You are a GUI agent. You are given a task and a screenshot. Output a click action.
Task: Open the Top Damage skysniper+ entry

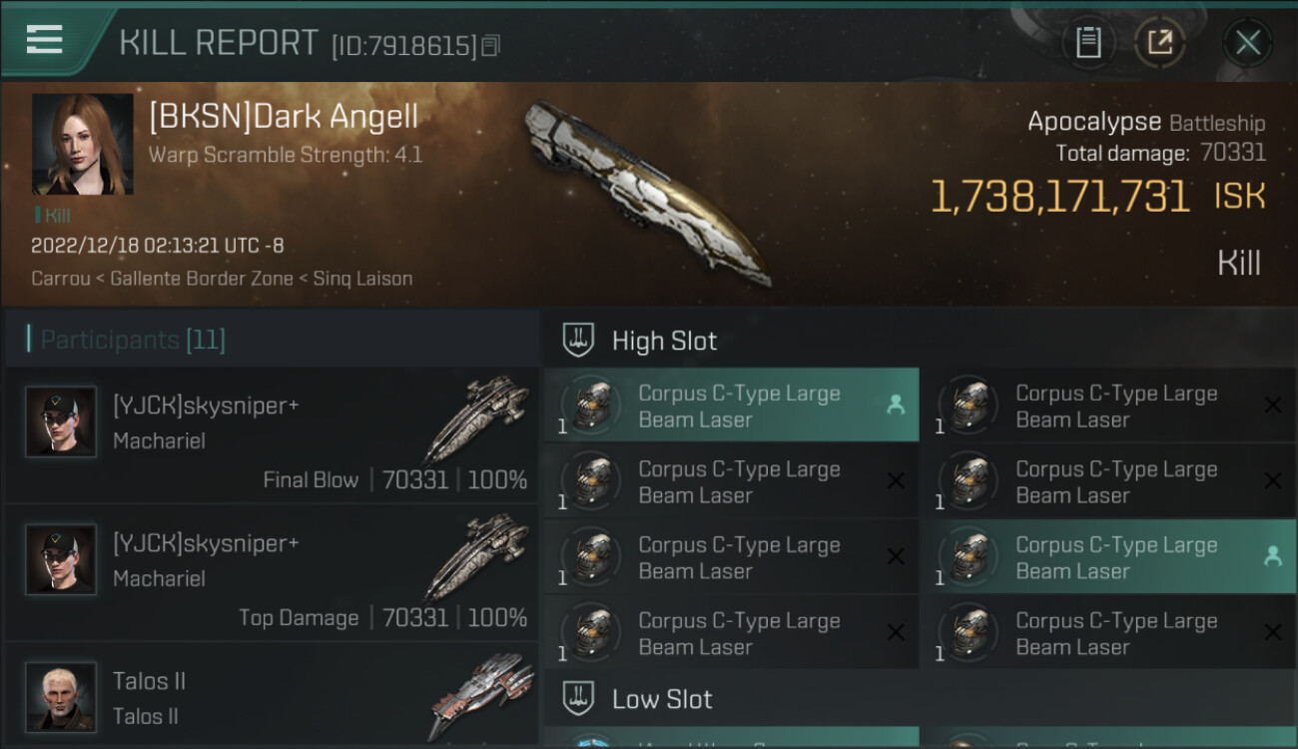(x=270, y=573)
